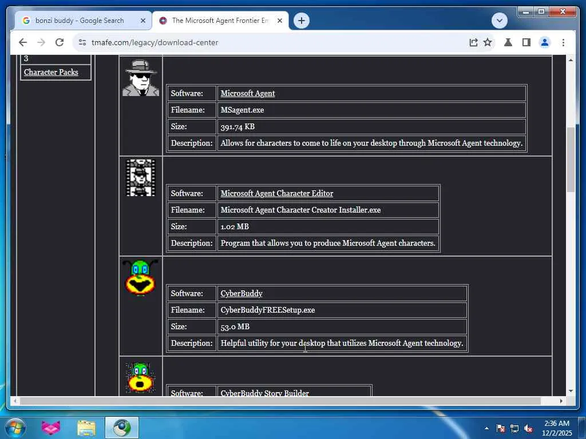Viewport: 586px width, 439px height.
Task: Click the page scroll up arrow
Action: coord(571,59)
